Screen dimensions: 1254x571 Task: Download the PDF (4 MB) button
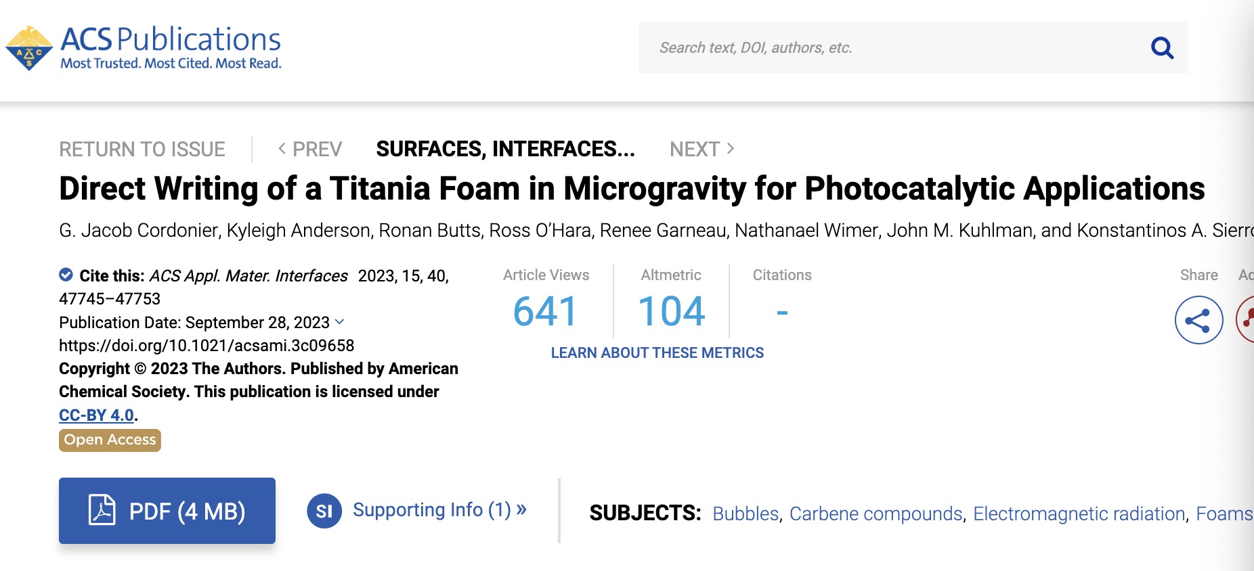(x=167, y=511)
